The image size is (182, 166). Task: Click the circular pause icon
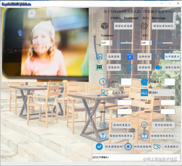pos(144,125)
